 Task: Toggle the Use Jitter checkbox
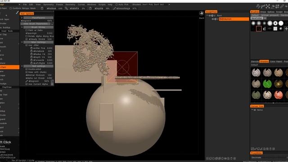[27, 45]
